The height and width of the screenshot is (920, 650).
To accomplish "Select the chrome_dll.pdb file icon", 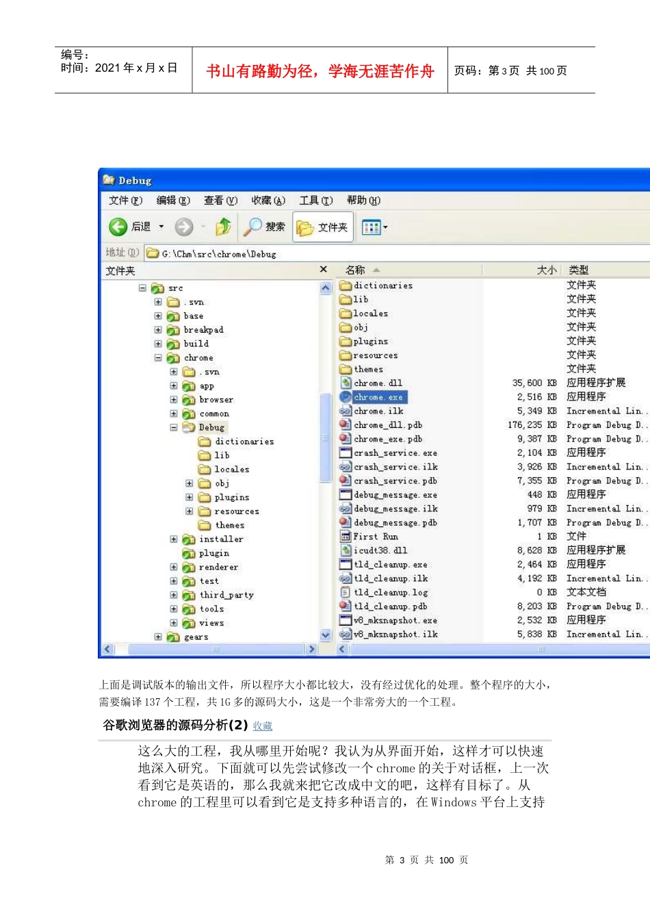I will point(346,425).
